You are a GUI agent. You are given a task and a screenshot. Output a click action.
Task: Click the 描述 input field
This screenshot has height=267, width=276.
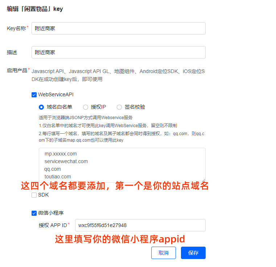click(119, 52)
